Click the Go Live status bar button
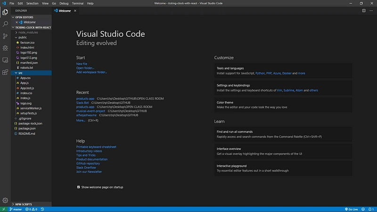 (x=351, y=209)
